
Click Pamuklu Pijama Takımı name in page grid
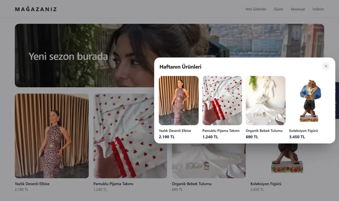[113, 184]
